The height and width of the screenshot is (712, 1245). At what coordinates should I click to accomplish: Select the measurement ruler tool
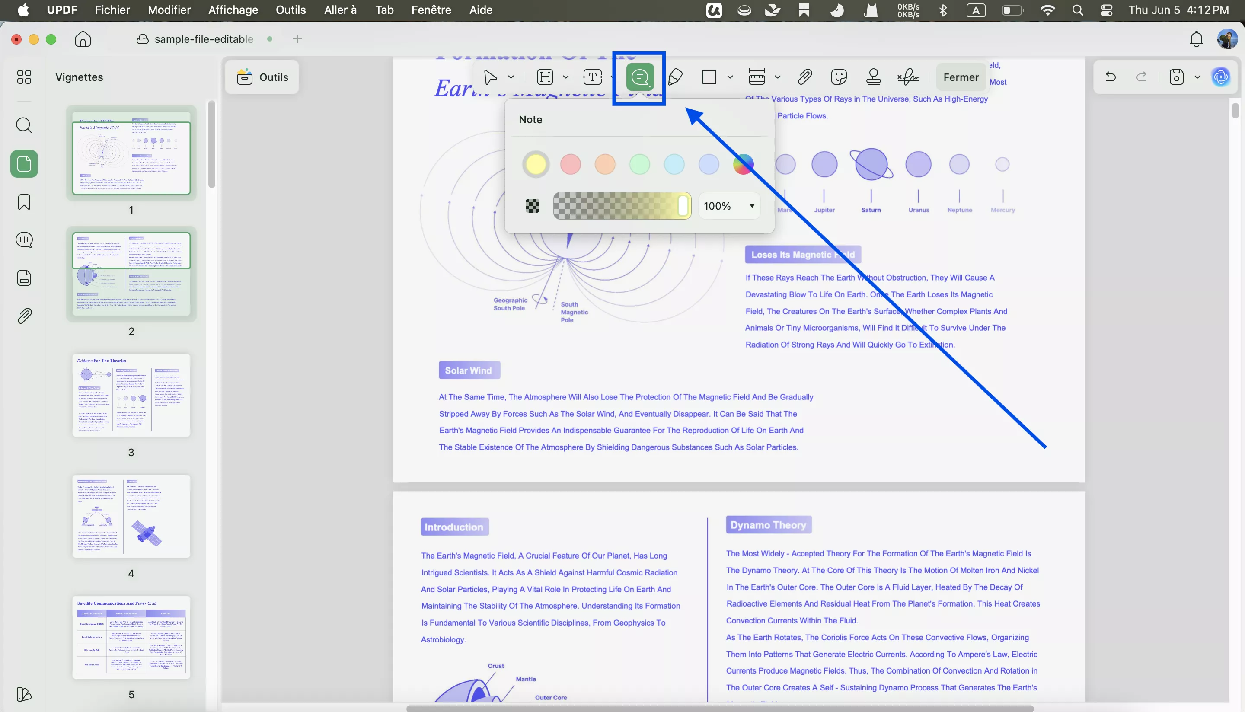[x=757, y=77]
